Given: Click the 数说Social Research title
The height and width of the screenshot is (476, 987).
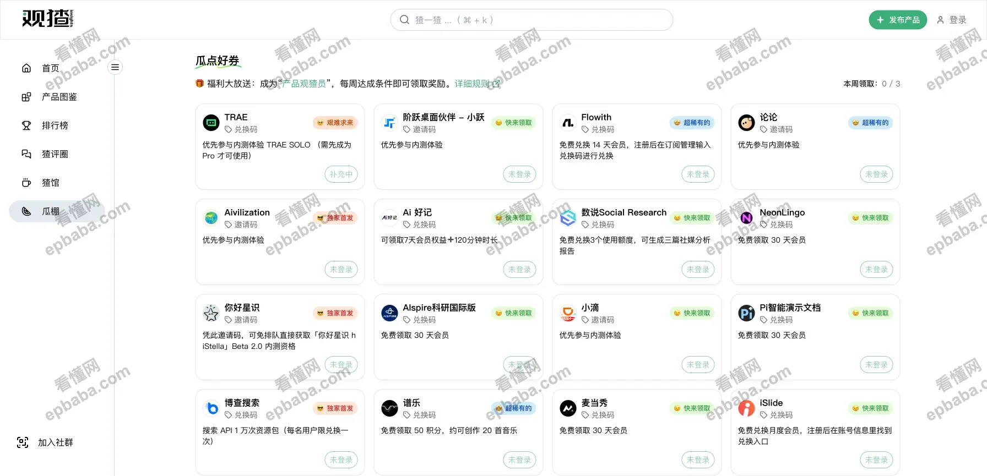Looking at the screenshot, I should point(623,212).
